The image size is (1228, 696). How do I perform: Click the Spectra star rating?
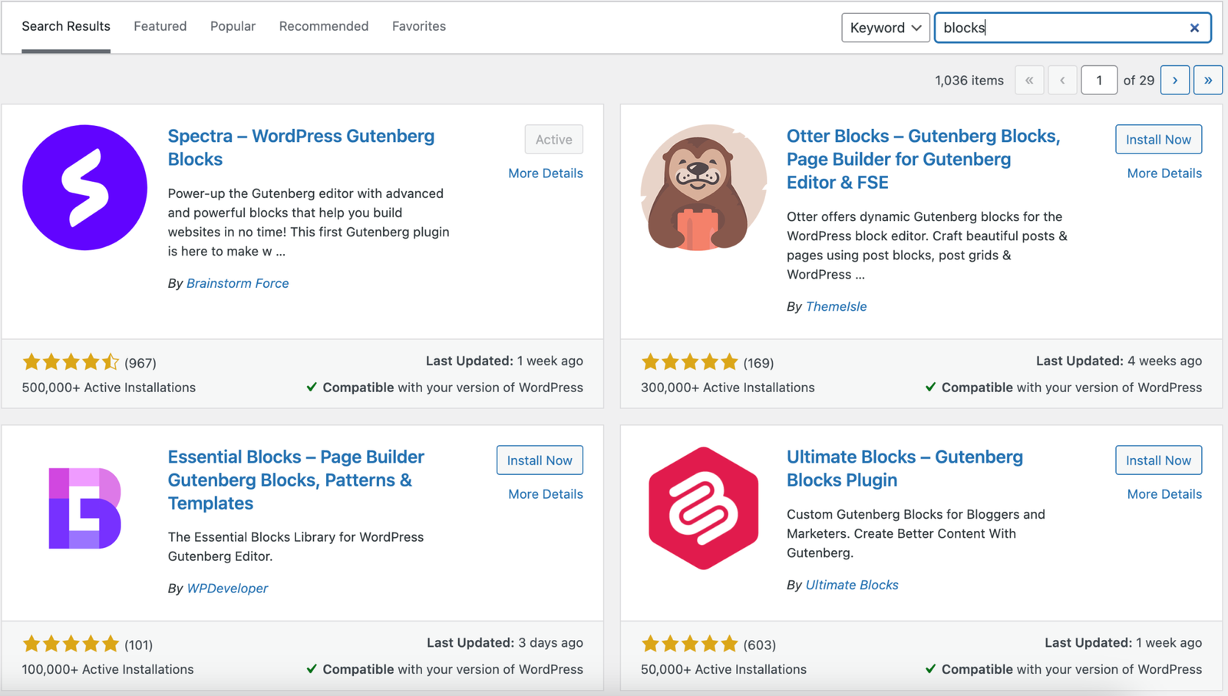click(71, 362)
